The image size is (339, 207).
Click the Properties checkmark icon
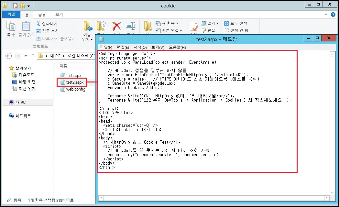point(194,27)
